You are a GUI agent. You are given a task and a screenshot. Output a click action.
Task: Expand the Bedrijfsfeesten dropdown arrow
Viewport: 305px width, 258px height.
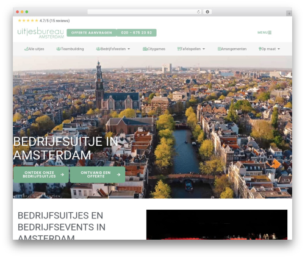[x=129, y=49]
